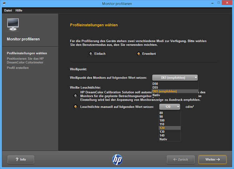Open the 120 cd/m² luminance dropdown
The height and width of the screenshot is (169, 234).
(x=170, y=107)
